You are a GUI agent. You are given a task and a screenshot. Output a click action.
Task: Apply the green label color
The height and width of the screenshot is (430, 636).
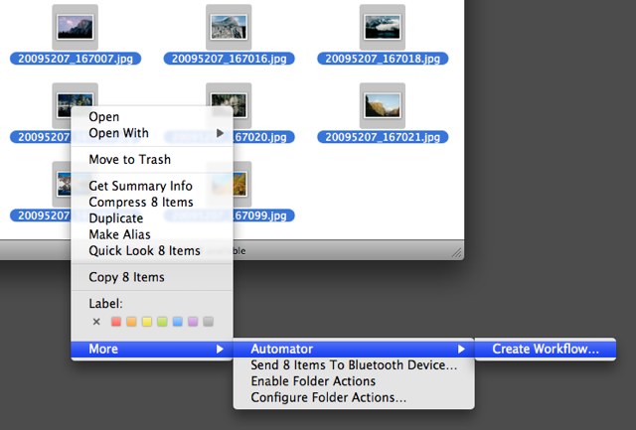pos(162,322)
